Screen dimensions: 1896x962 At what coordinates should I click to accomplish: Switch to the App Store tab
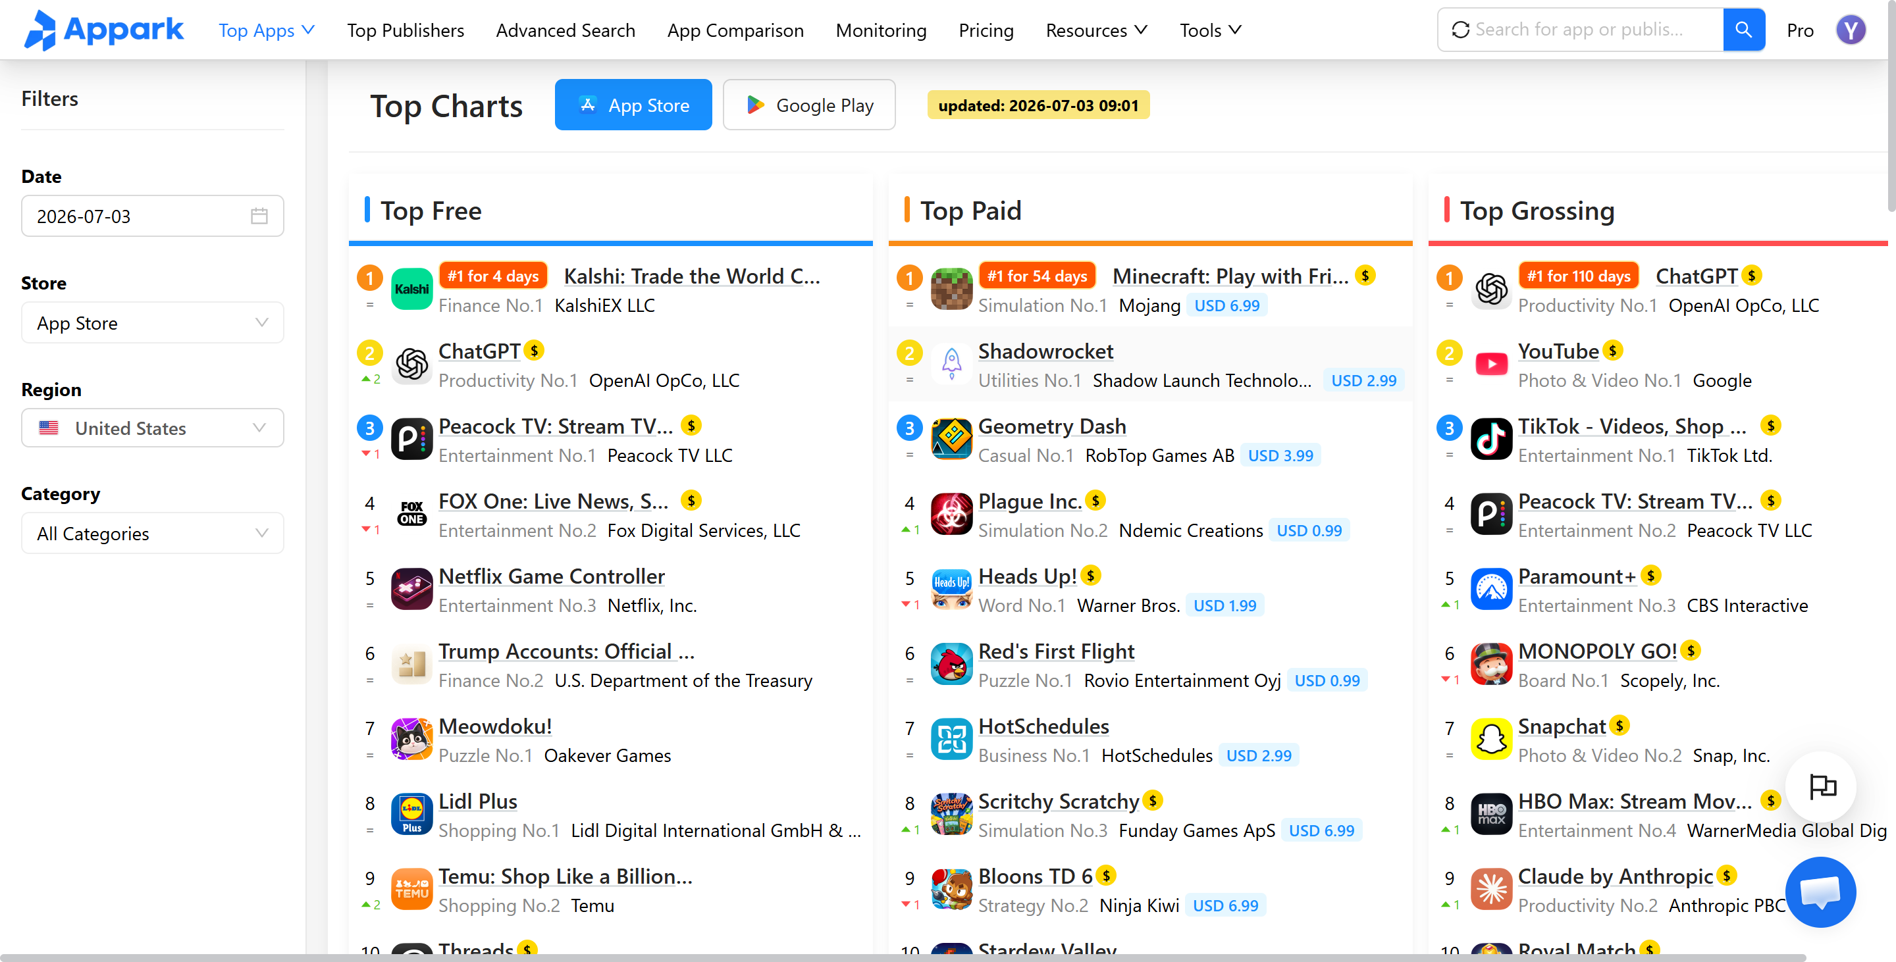(633, 105)
